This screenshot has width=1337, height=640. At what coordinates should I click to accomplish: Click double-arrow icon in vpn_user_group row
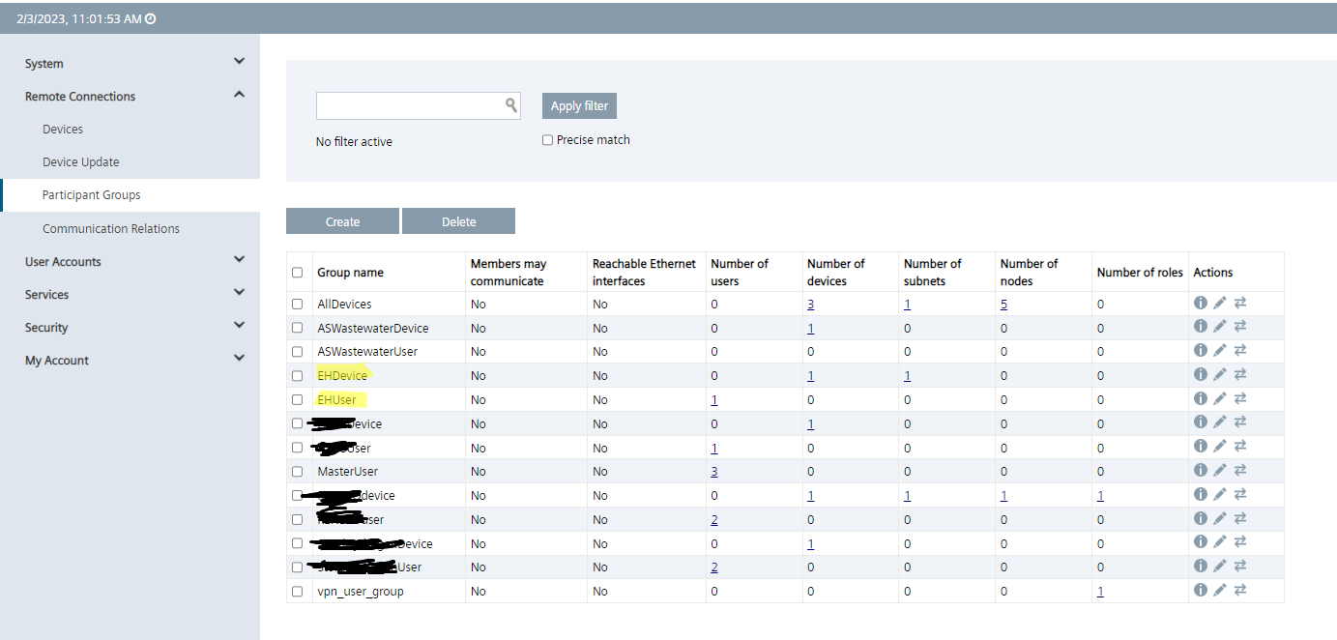pos(1240,590)
